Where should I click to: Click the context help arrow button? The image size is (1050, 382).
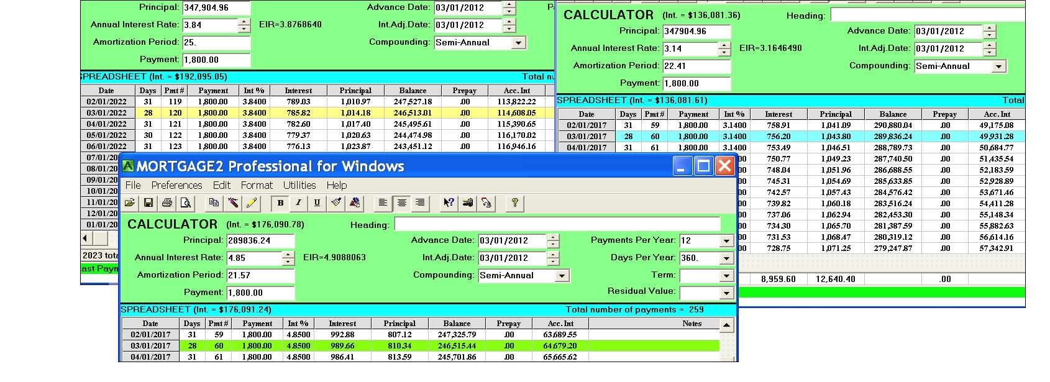pyautogui.click(x=449, y=202)
